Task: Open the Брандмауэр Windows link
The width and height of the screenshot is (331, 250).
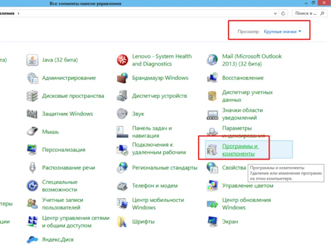Action: pyautogui.click(x=160, y=78)
